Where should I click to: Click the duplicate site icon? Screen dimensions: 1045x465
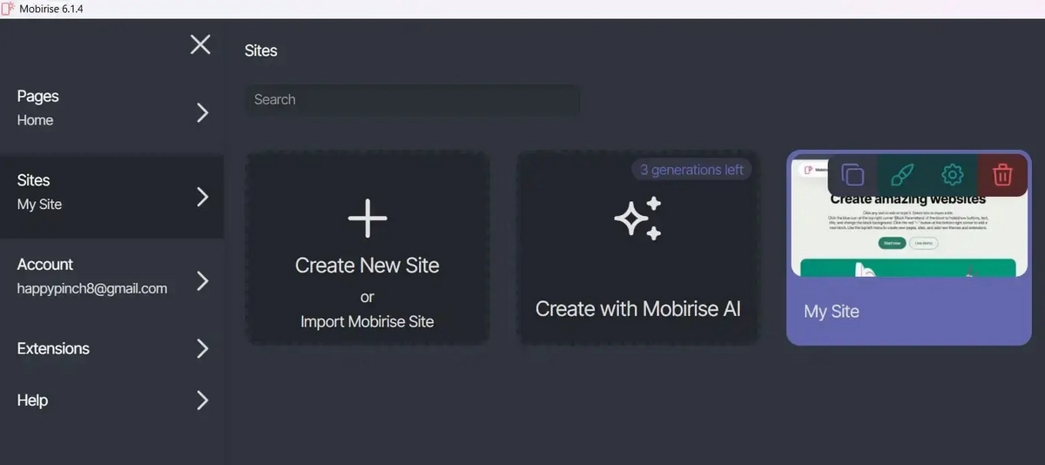(853, 175)
